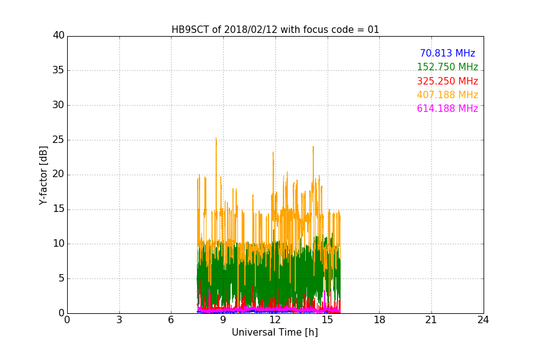Click the x-axis tick label '18'
Image resolution: width=537 pixels, height=358 pixels.
379,320
